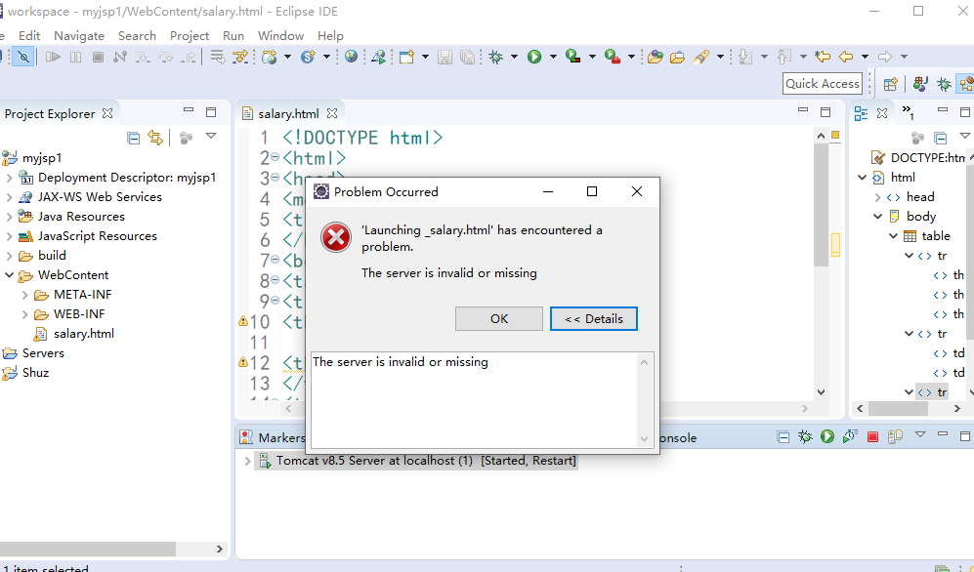Screen dimensions: 974x572
Task: Start the server with green Servers-view icon
Action: (827, 436)
